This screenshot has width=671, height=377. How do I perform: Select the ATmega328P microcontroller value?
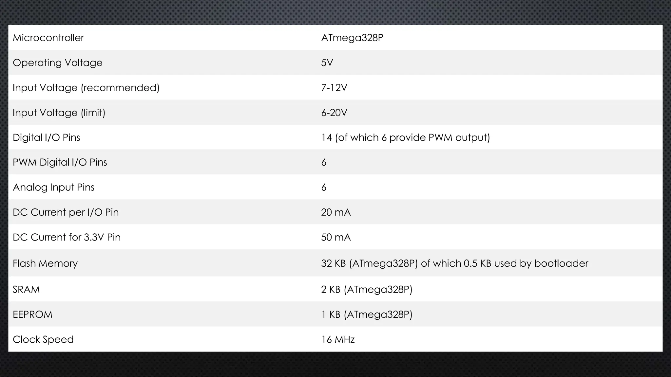[352, 38]
